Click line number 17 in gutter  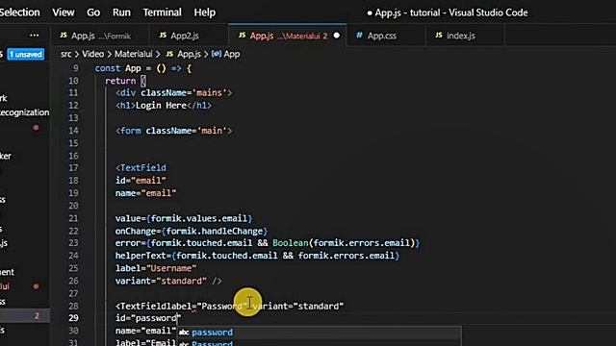coord(73,168)
